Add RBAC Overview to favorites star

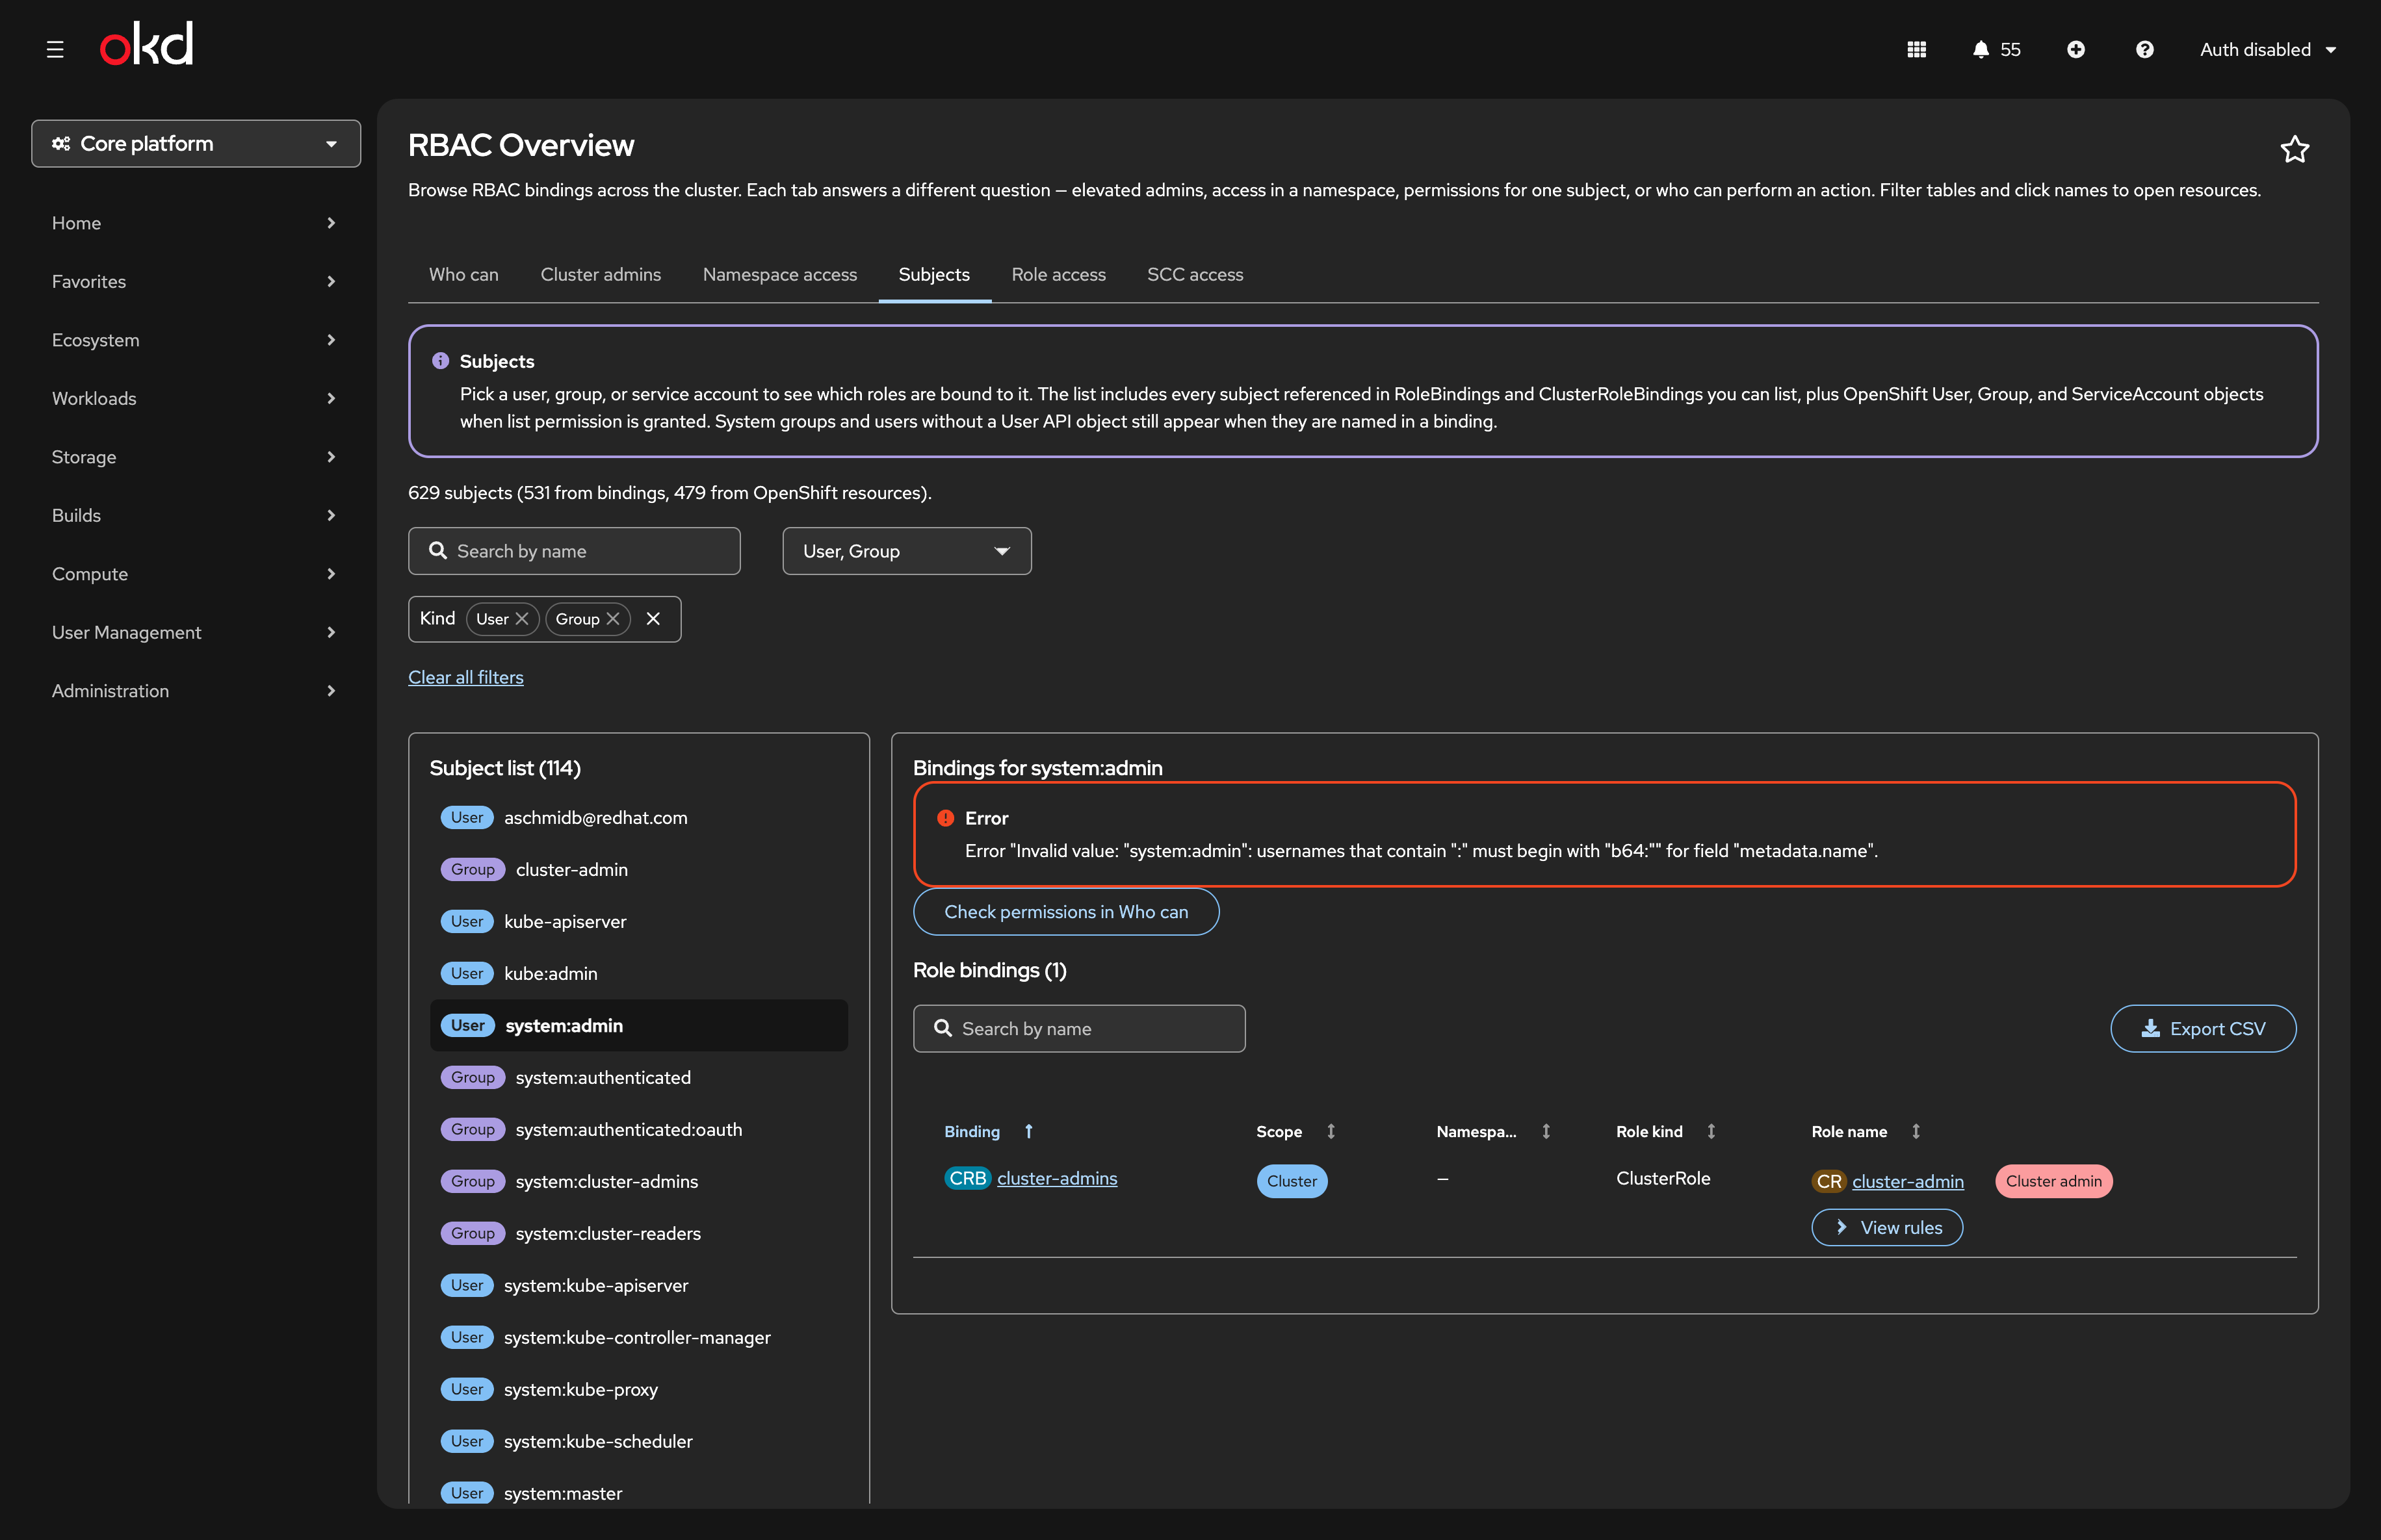pos(2294,149)
